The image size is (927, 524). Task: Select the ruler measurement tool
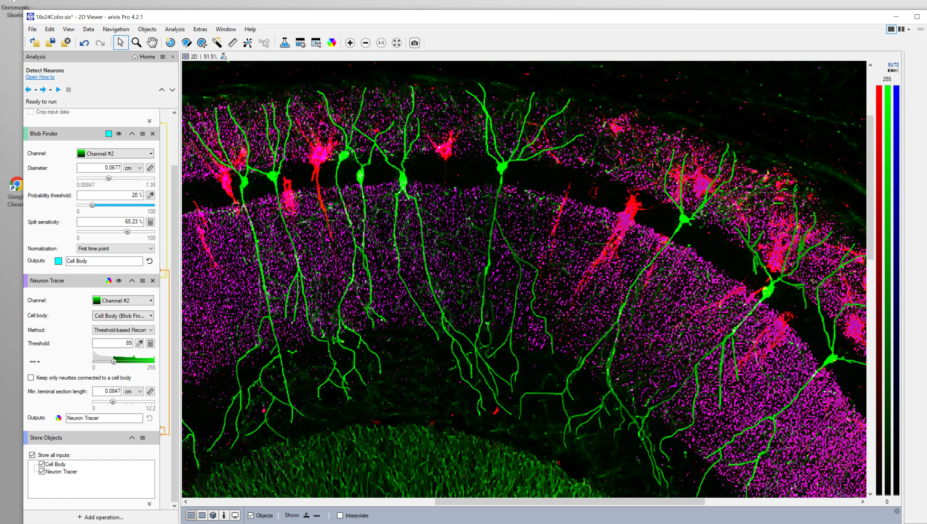(233, 43)
